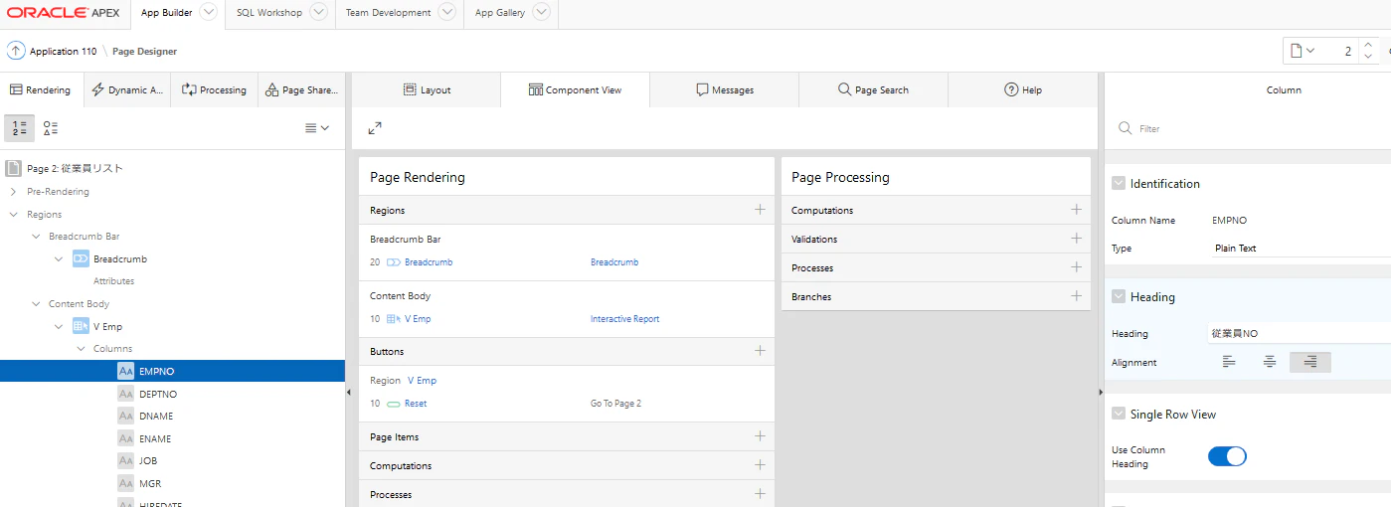
Task: Add a branch with plus icon
Action: click(x=1076, y=296)
